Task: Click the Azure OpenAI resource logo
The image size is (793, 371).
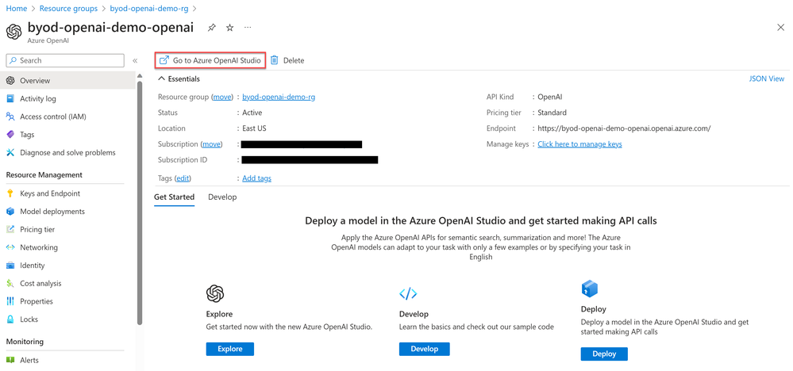Action: 14,32
